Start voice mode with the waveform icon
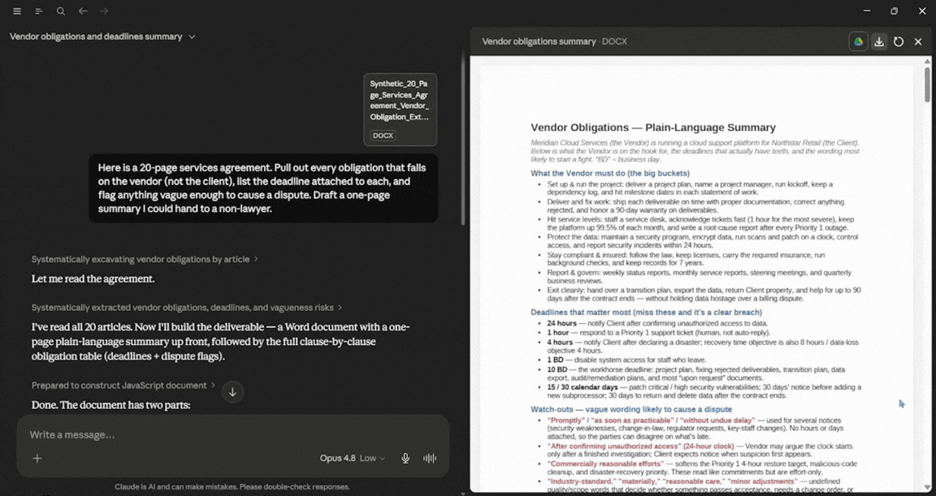Screen dimensions: 936x496 (x=430, y=459)
